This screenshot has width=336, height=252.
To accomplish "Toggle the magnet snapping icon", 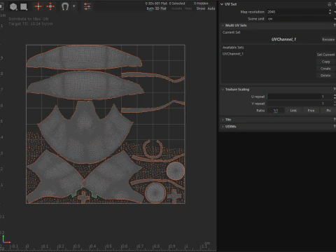I will (65, 6).
